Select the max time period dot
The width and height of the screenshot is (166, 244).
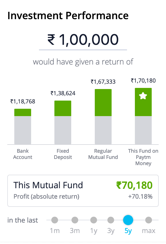[149, 220]
